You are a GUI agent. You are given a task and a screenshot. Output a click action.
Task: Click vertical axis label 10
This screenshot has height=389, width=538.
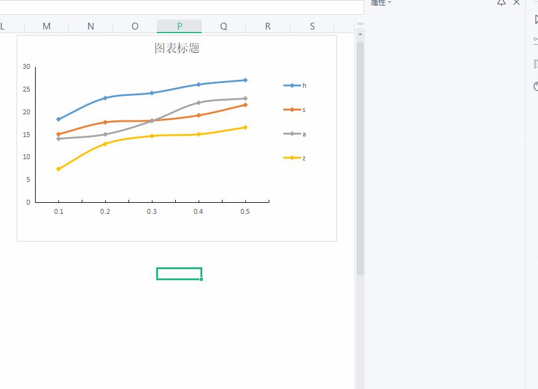[26, 157]
